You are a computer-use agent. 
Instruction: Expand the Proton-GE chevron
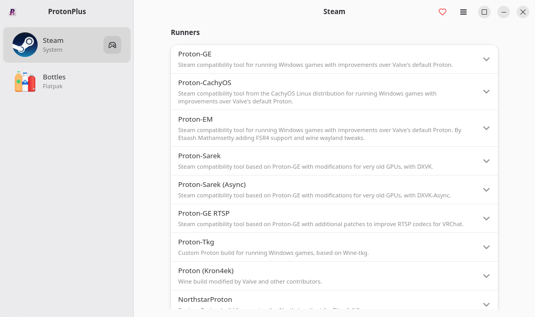point(486,59)
